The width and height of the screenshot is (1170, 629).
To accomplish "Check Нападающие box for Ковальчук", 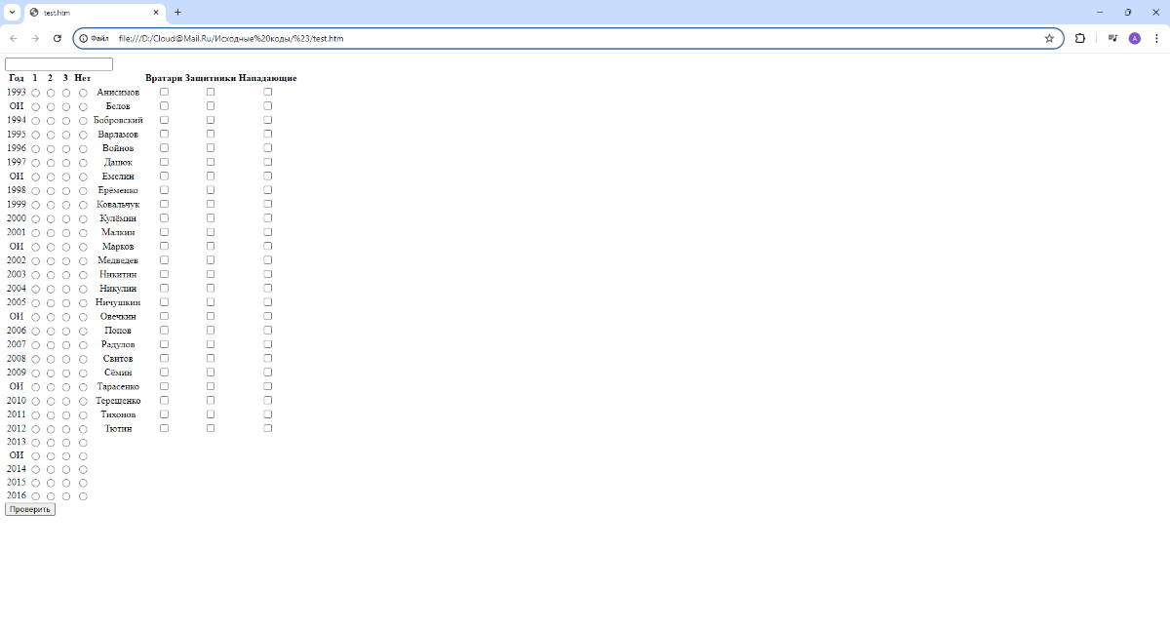I will coord(268,204).
